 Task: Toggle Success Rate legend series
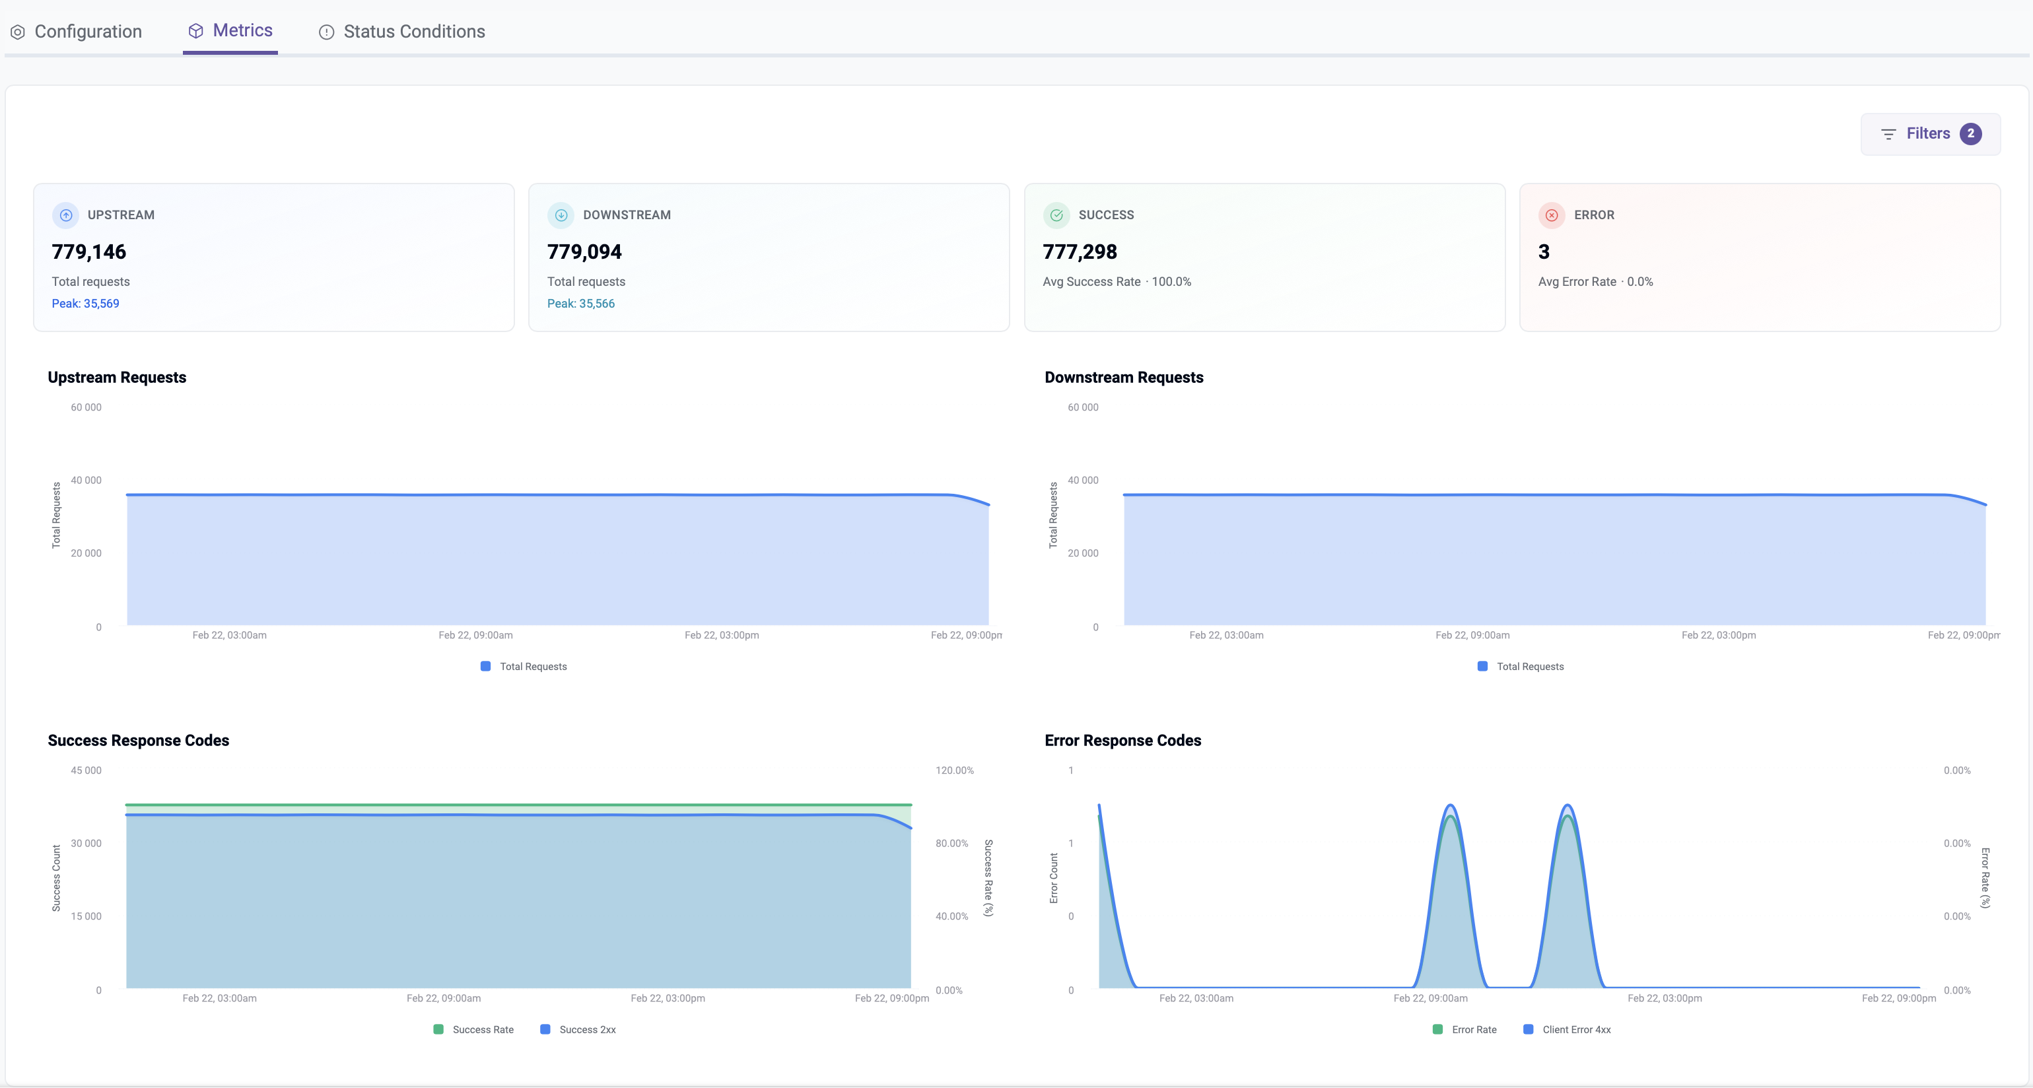click(473, 1030)
